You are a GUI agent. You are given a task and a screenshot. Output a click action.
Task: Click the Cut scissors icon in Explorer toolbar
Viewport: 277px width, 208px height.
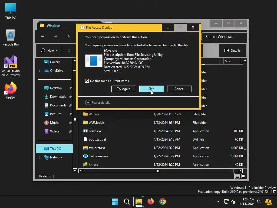[x=69, y=51]
